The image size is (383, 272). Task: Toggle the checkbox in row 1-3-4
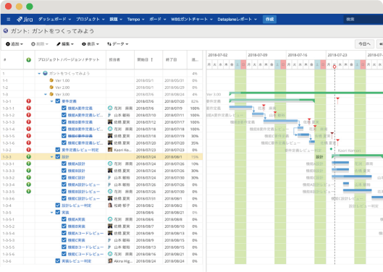pos(58,205)
